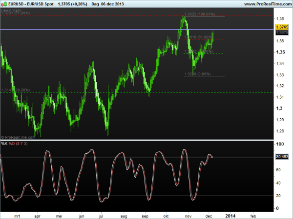Click the black 1,3675 price tag
The width and height of the screenshot is (293, 219).
pos(282,33)
